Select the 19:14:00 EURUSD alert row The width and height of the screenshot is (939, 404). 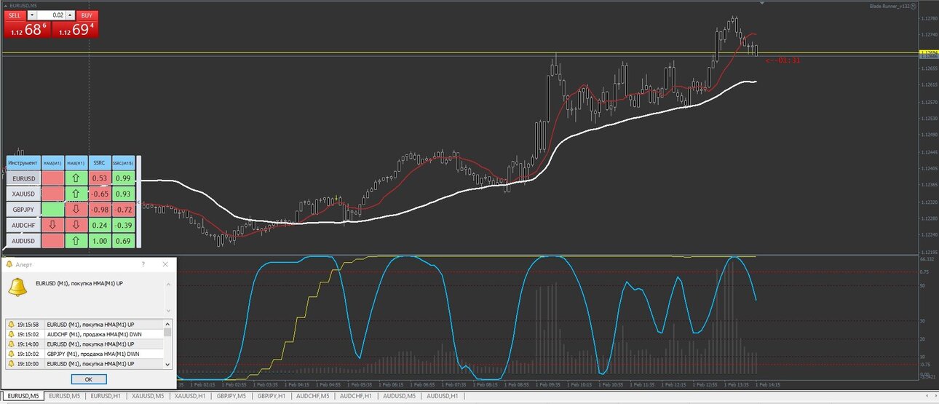click(84, 344)
